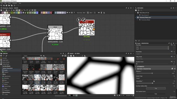Click the graph info 'i' icon
The height and width of the screenshot is (99, 177).
pyautogui.click(x=9, y=10)
